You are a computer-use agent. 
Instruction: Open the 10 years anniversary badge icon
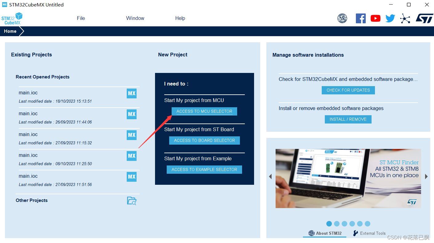pos(342,18)
